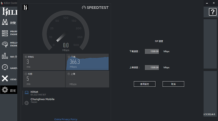Image resolution: width=218 pixels, height=121 pixels.
Task: Open the Ookla Privacy Policy link
Action: (x=66, y=119)
